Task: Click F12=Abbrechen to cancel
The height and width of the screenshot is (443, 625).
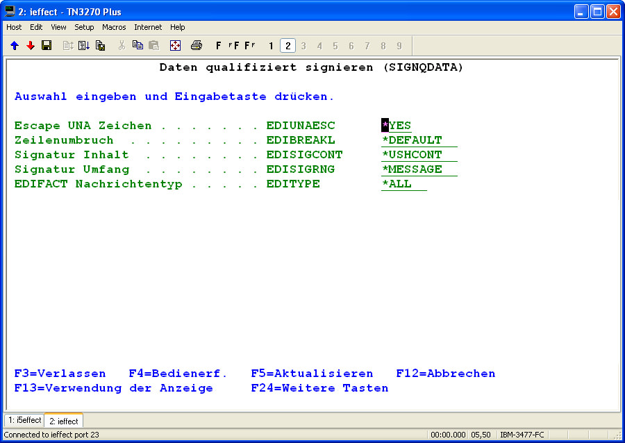Action: pyautogui.click(x=445, y=374)
